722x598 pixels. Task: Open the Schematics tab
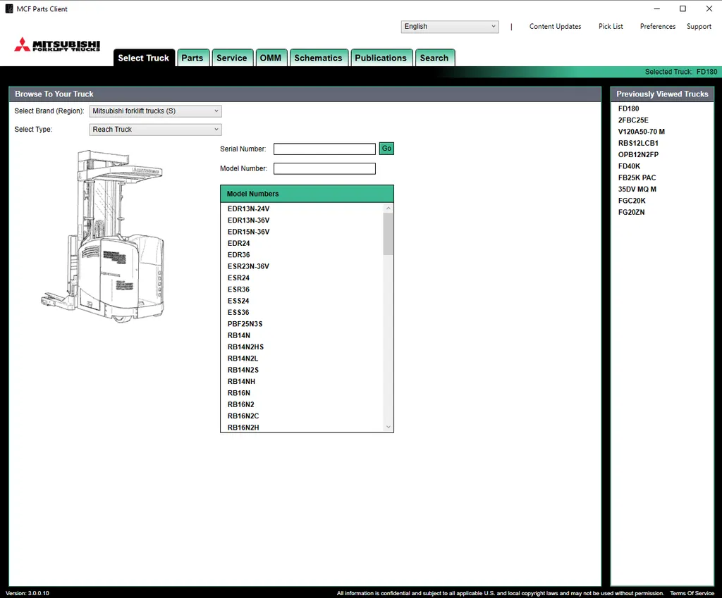pos(318,58)
